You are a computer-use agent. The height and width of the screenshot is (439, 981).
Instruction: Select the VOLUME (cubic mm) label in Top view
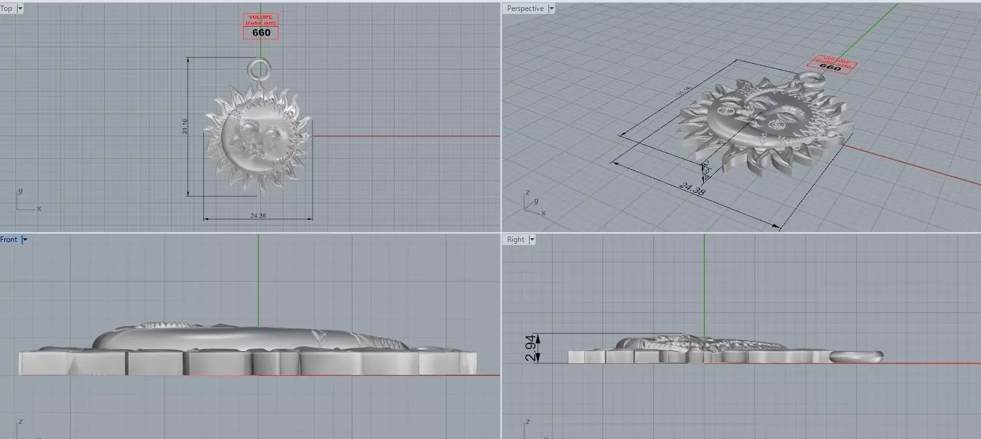click(261, 20)
